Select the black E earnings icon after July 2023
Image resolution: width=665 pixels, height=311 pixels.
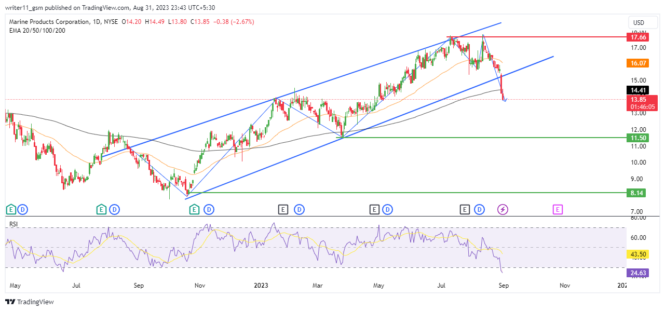pyautogui.click(x=465, y=210)
